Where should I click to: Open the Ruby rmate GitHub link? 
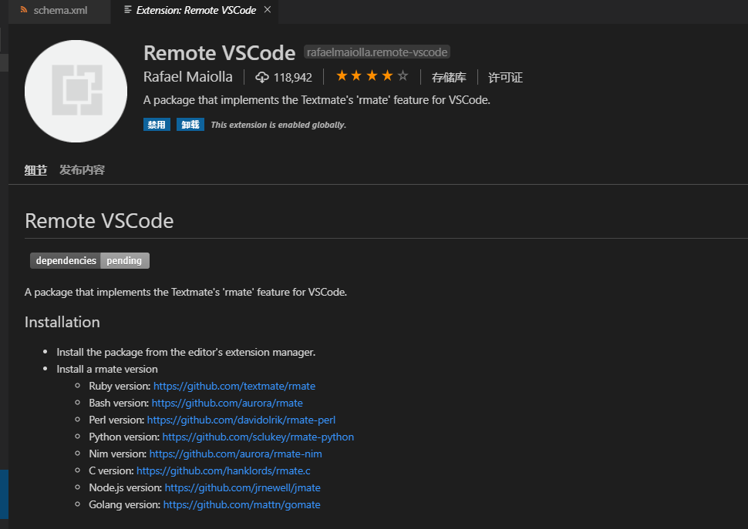pyautogui.click(x=234, y=386)
